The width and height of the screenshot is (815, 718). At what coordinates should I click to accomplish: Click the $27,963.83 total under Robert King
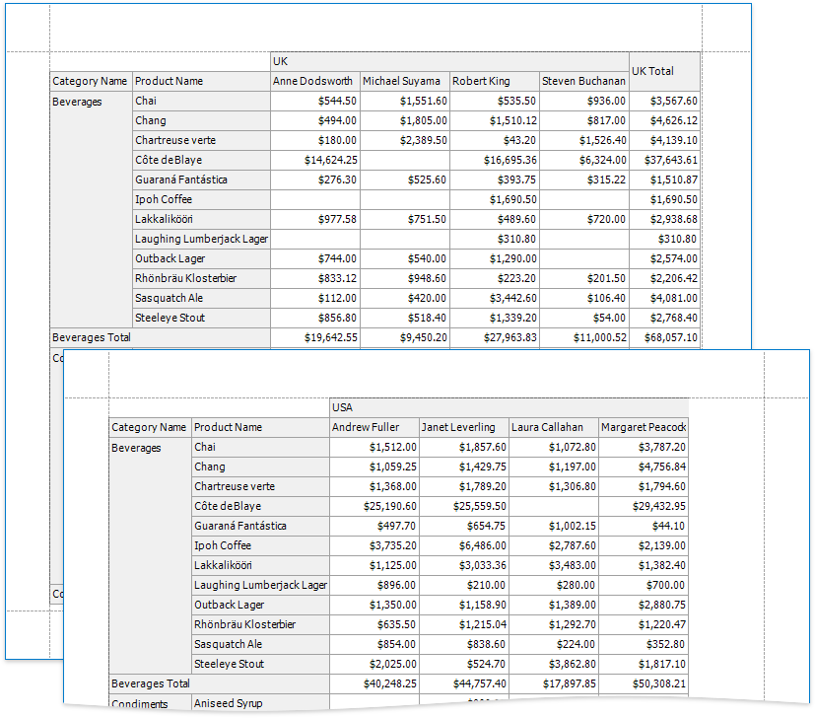tap(494, 337)
